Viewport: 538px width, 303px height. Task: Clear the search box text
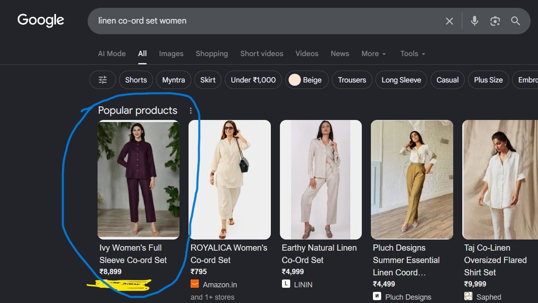click(449, 21)
